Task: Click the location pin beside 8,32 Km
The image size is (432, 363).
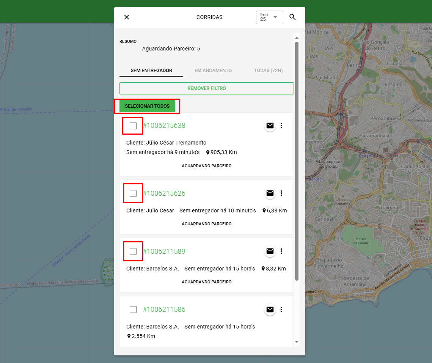Action: (x=263, y=269)
